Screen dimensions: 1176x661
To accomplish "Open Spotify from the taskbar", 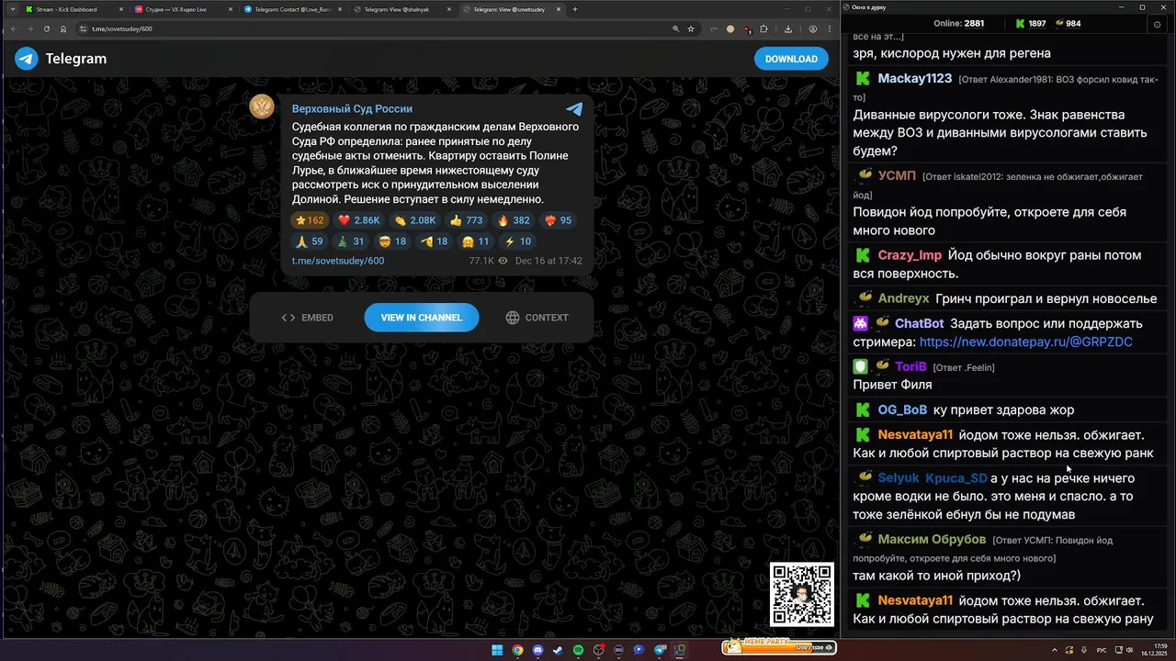I will 578,650.
